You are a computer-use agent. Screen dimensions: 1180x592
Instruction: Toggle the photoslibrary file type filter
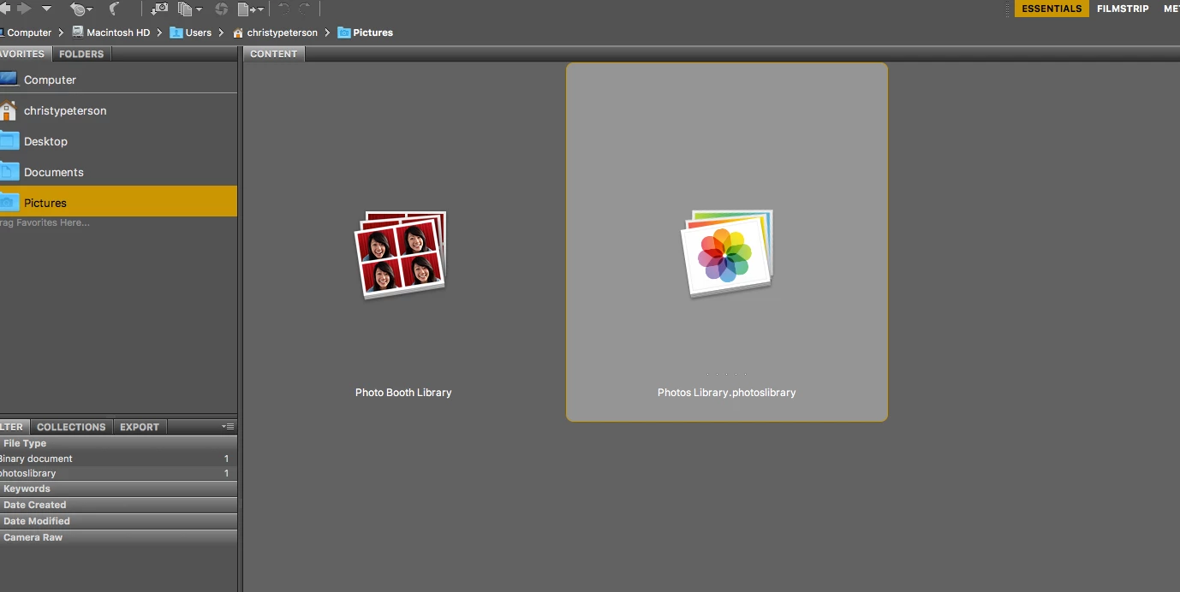point(118,473)
